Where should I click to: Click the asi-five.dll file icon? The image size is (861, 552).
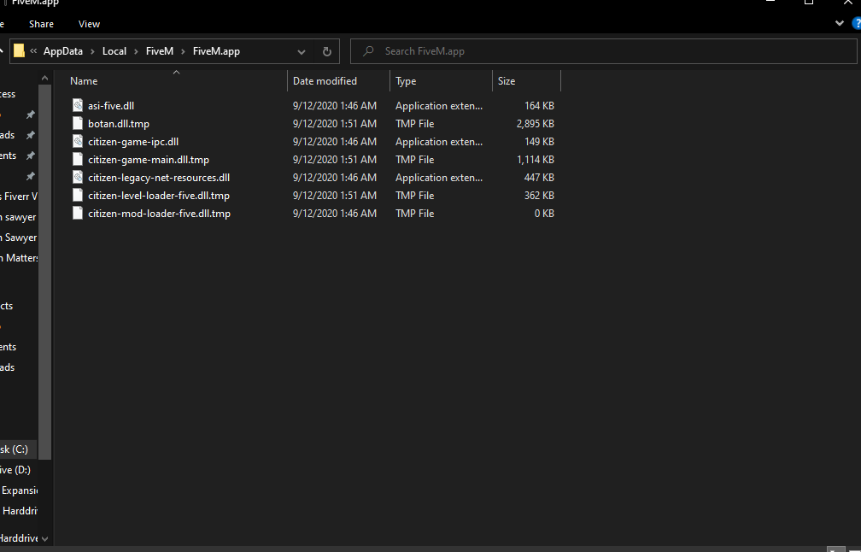pos(78,105)
